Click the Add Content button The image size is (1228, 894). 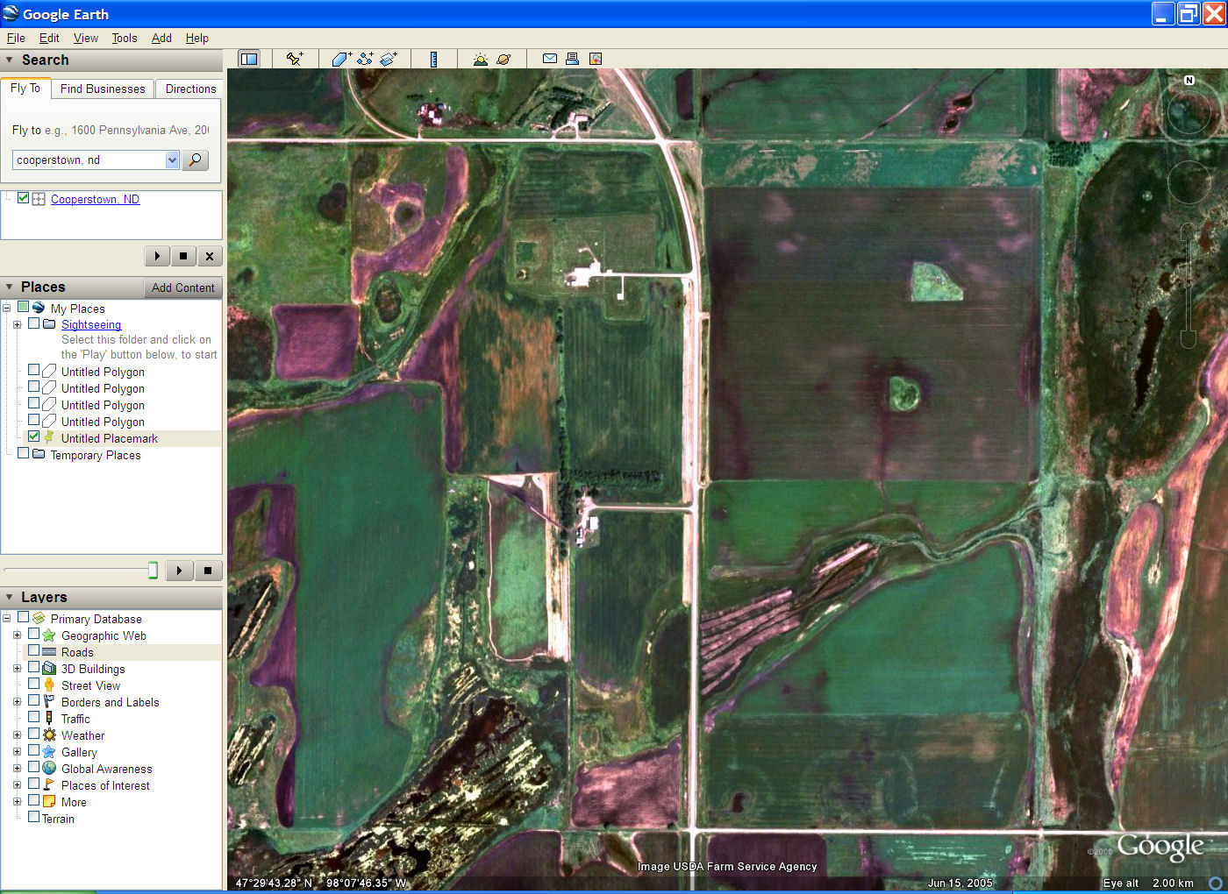tap(182, 287)
